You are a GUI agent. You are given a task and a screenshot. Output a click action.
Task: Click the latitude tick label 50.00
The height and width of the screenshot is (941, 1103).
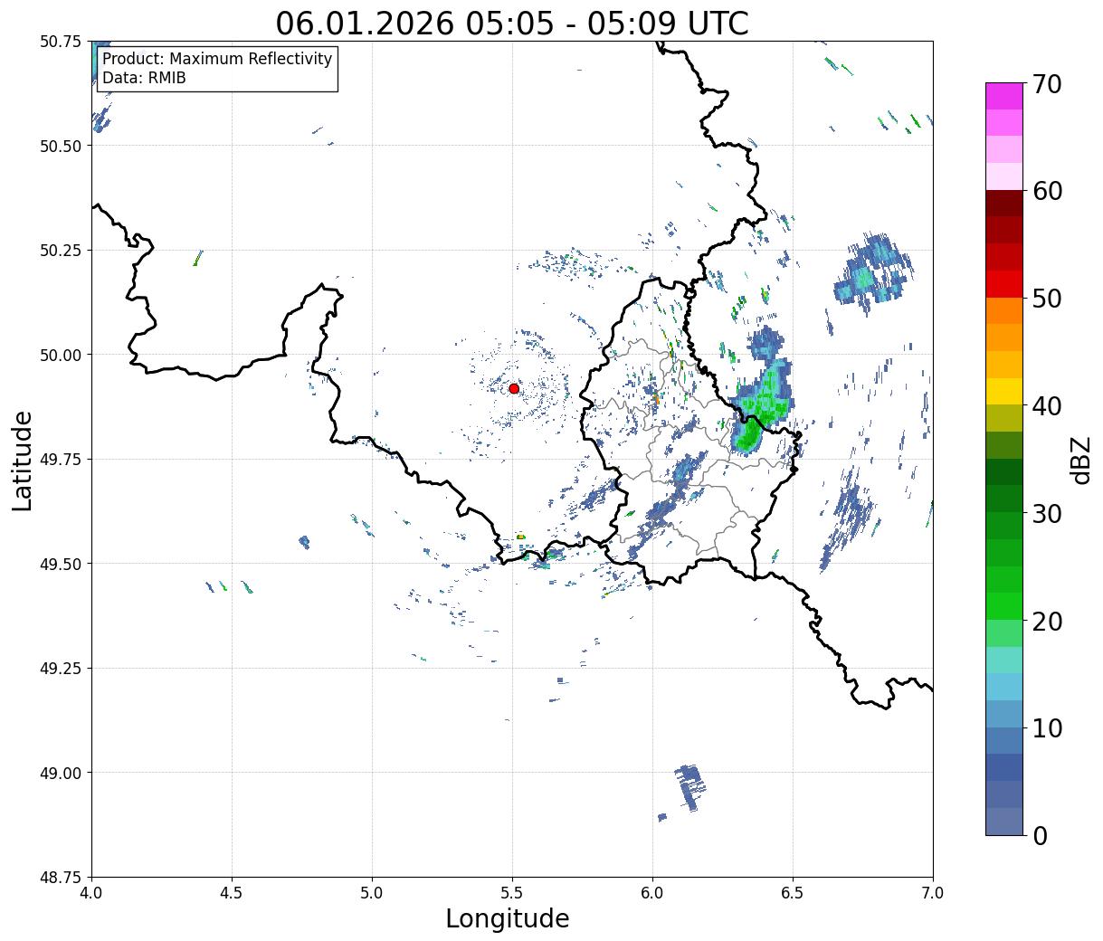(x=61, y=355)
